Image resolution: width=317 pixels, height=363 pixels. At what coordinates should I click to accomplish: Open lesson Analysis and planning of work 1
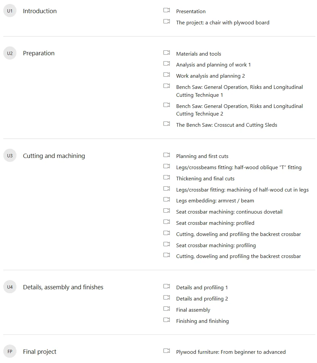(213, 65)
